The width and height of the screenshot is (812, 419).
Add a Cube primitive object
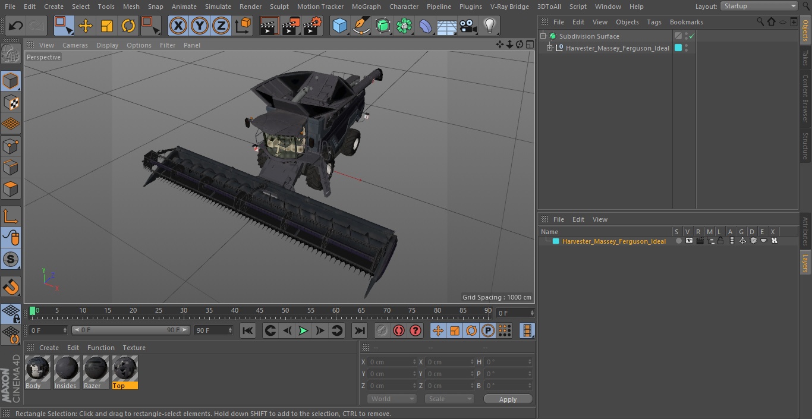pos(339,26)
